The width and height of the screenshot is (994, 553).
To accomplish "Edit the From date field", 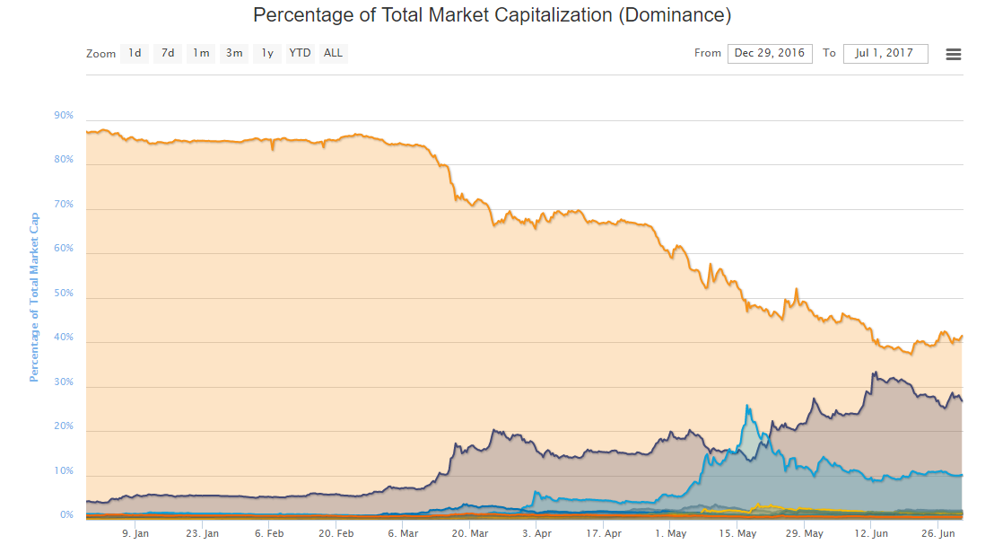I will pyautogui.click(x=770, y=53).
